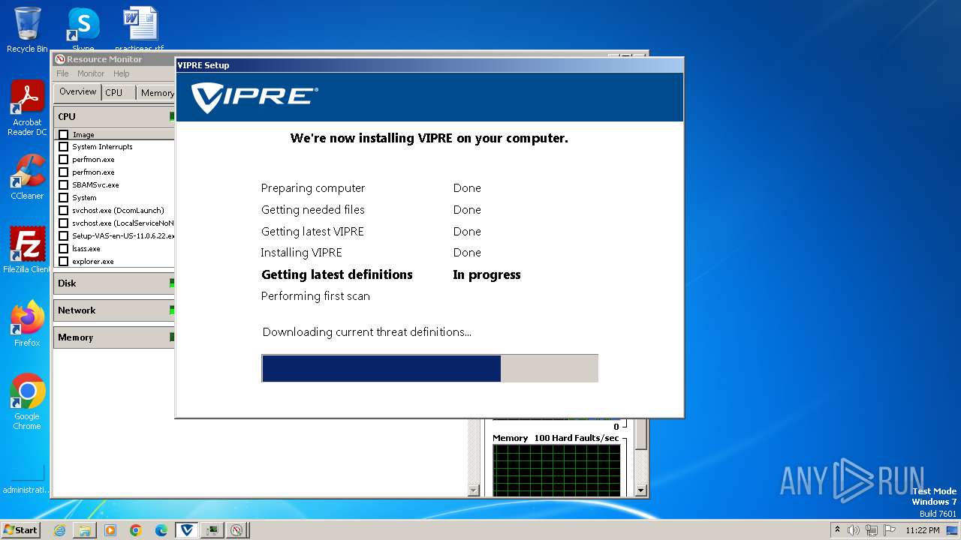961x540 pixels.
Task: Click the Memory Hard Faults graph
Action: click(x=556, y=470)
